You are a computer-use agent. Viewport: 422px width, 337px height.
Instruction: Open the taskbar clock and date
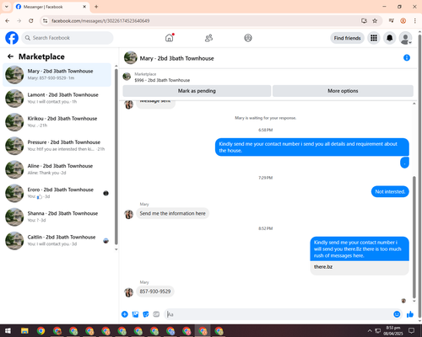392,330
